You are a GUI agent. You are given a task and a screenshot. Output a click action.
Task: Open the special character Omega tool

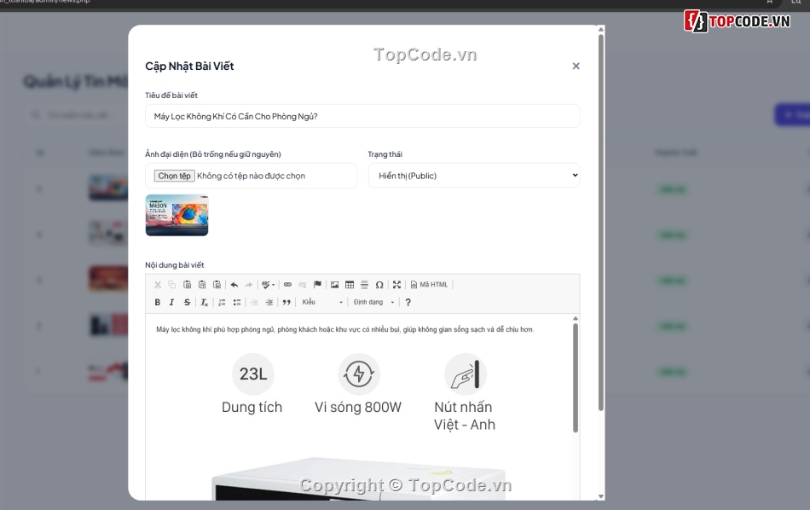tap(379, 285)
